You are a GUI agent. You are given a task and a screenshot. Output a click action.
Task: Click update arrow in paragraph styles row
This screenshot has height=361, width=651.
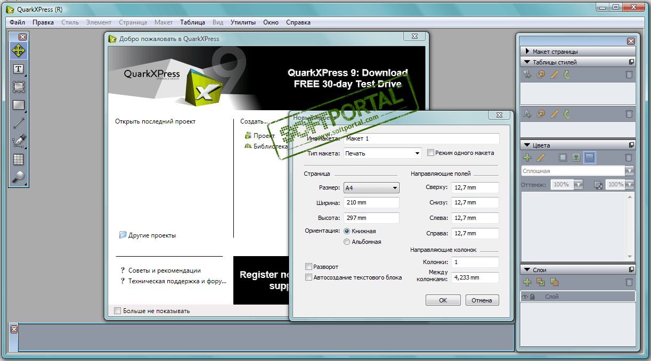coord(567,75)
